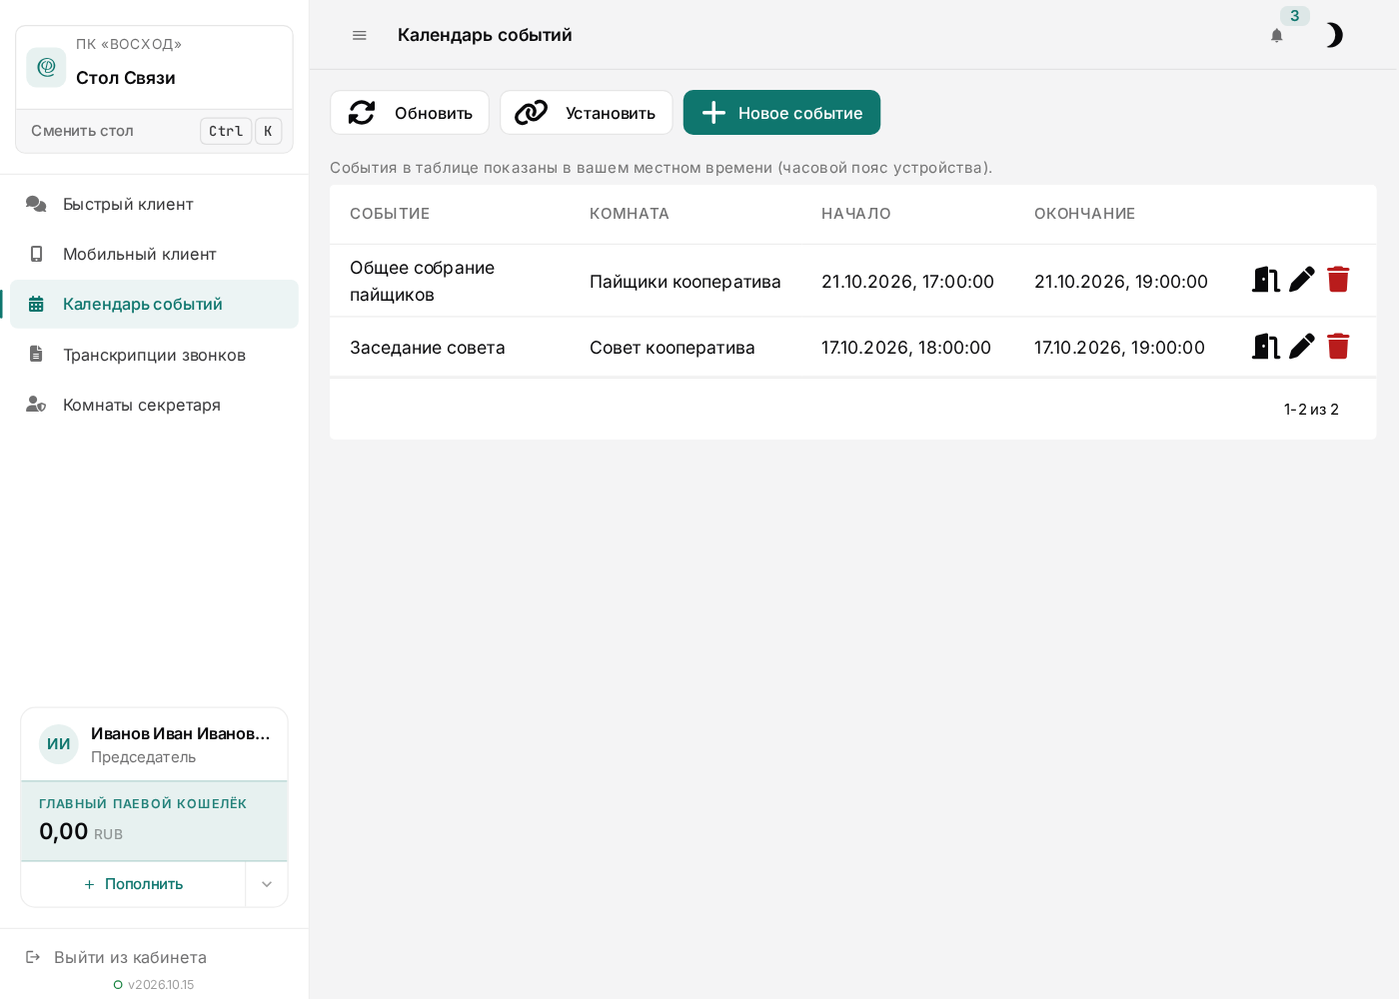
Task: Edit the Заседание совета event
Action: (x=1302, y=347)
